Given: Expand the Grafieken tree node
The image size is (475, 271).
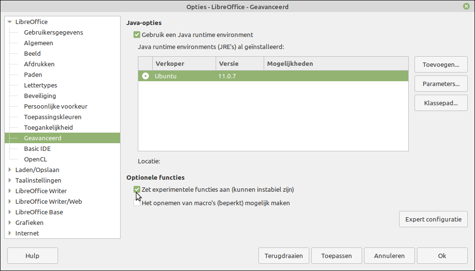Looking at the screenshot, I should tap(10, 222).
